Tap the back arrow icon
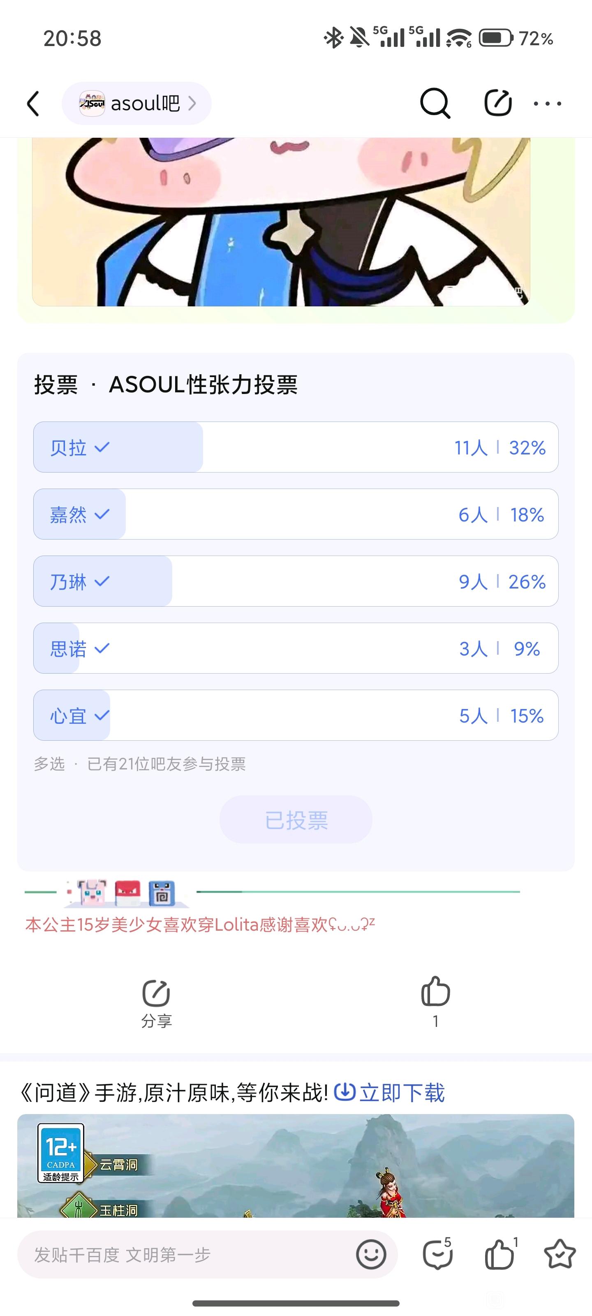592x1316 pixels. pyautogui.click(x=33, y=104)
